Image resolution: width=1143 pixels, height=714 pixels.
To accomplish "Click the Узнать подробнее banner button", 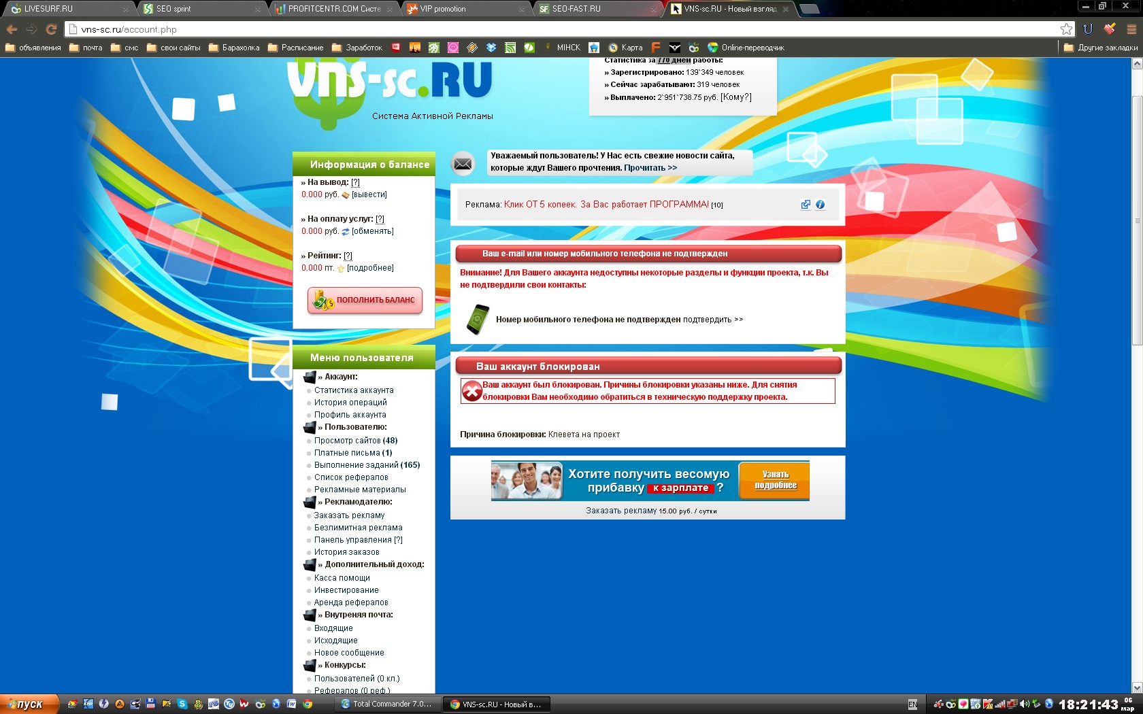I will tap(775, 480).
